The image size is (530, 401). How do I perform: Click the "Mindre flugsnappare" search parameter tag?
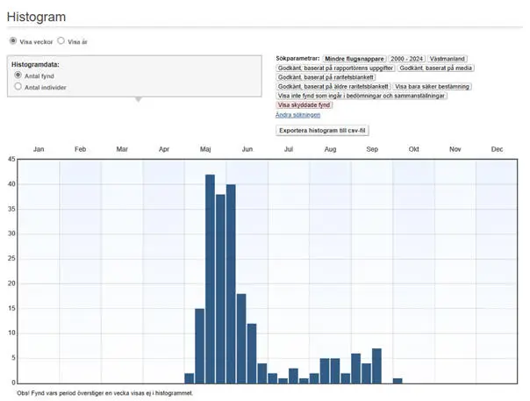tap(354, 57)
